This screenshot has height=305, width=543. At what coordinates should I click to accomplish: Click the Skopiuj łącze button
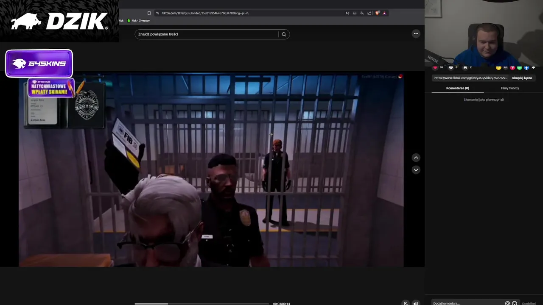(522, 78)
